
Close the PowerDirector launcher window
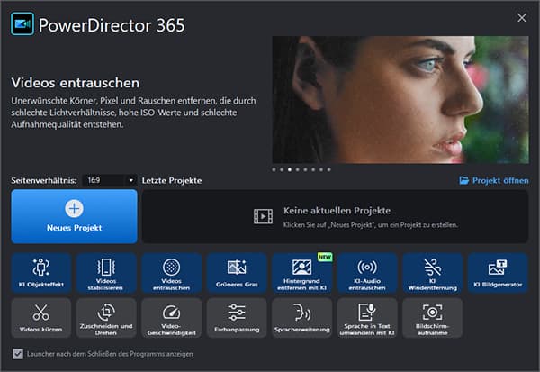point(522,18)
